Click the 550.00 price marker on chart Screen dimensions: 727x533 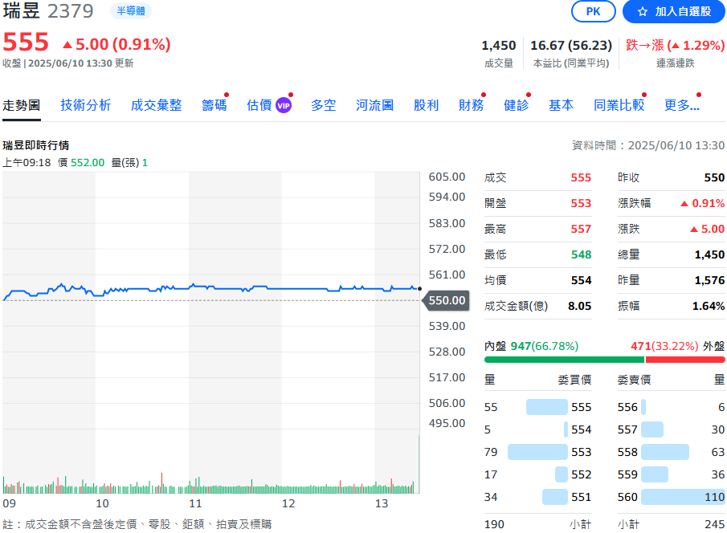coord(446,300)
